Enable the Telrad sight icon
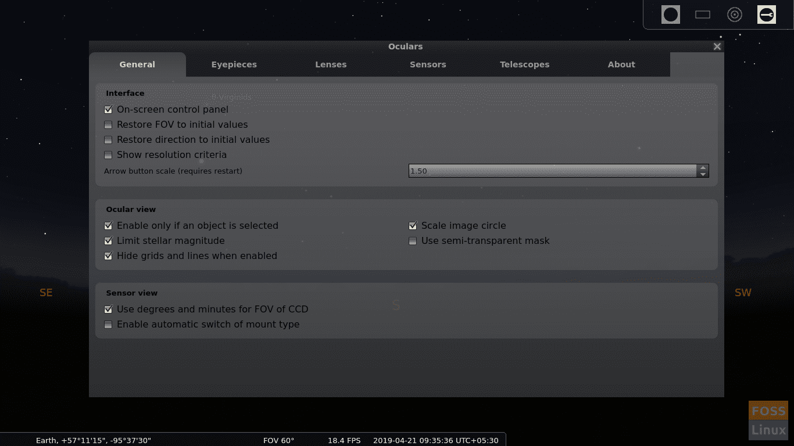The width and height of the screenshot is (794, 446). coord(735,15)
